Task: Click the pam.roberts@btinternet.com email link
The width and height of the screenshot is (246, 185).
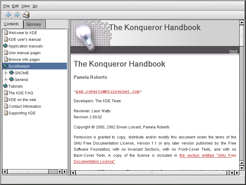Action: pyautogui.click(x=107, y=91)
